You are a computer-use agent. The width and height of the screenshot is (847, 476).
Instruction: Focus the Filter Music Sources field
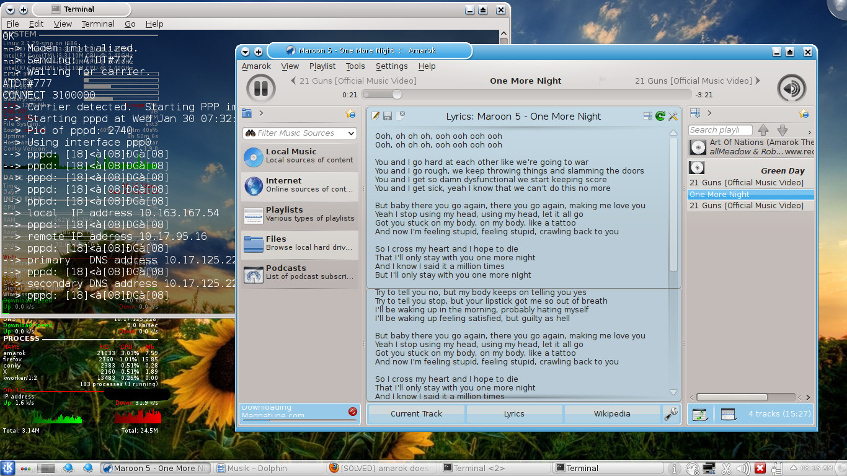tap(301, 133)
